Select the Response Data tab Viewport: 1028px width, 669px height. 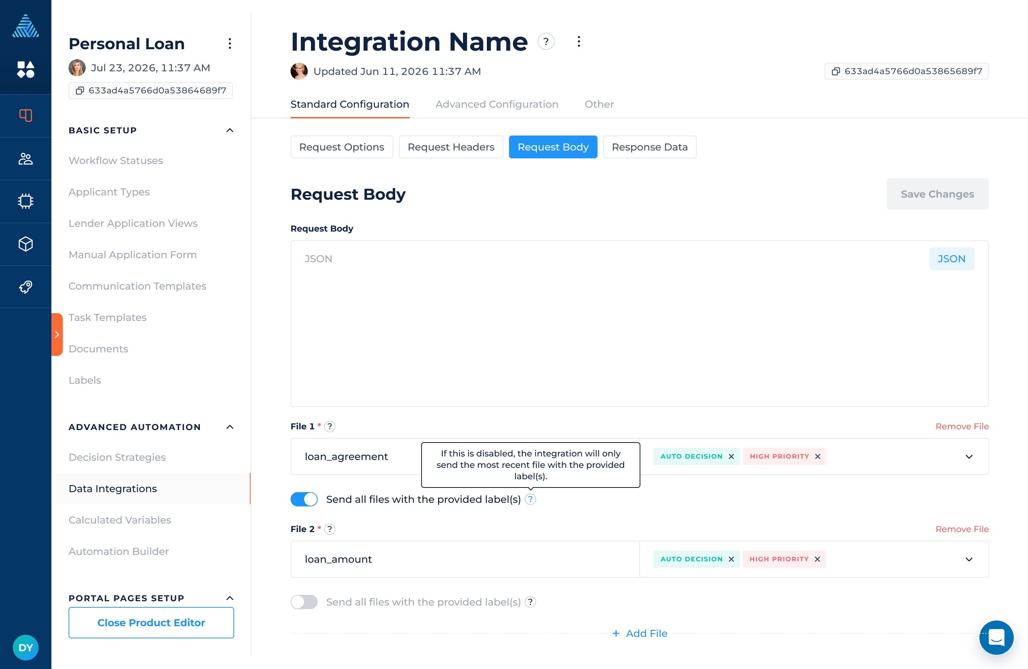[x=650, y=147]
